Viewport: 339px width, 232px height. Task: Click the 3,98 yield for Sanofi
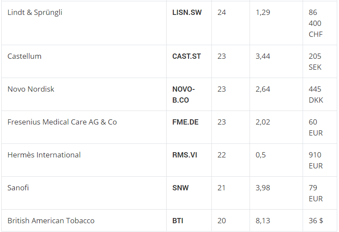tap(263, 188)
